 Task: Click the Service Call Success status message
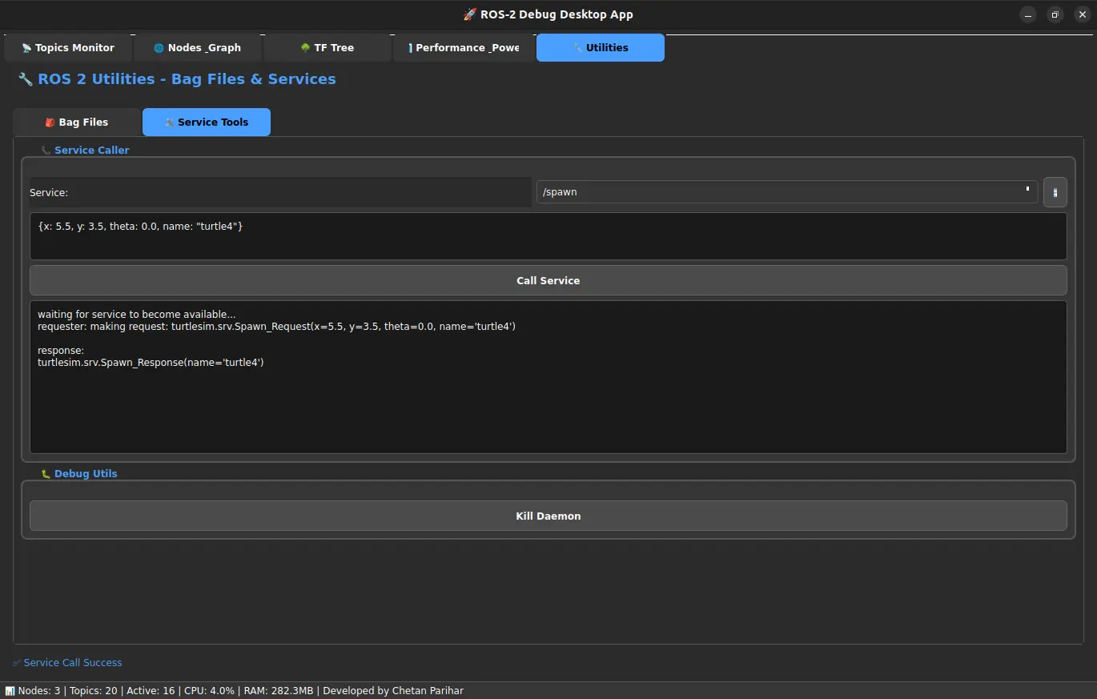[x=72, y=663]
